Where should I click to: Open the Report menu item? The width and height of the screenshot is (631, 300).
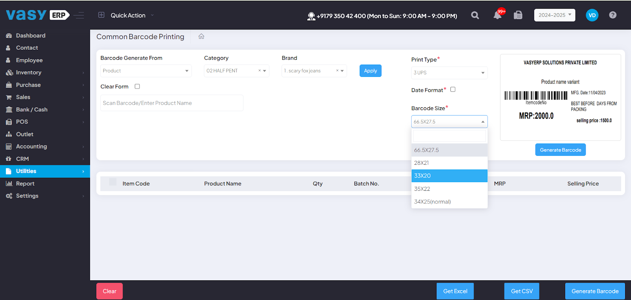pos(45,184)
